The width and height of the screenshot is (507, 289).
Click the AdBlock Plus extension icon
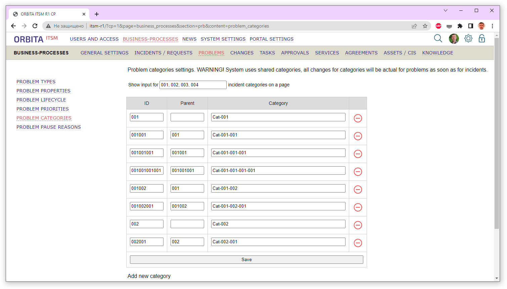438,26
